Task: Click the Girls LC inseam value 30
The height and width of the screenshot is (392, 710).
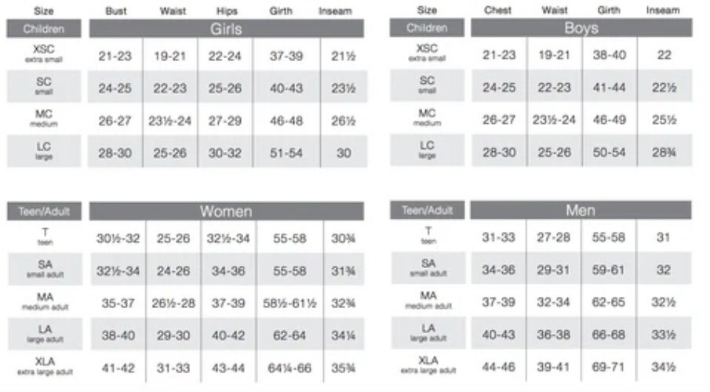Action: coord(344,154)
